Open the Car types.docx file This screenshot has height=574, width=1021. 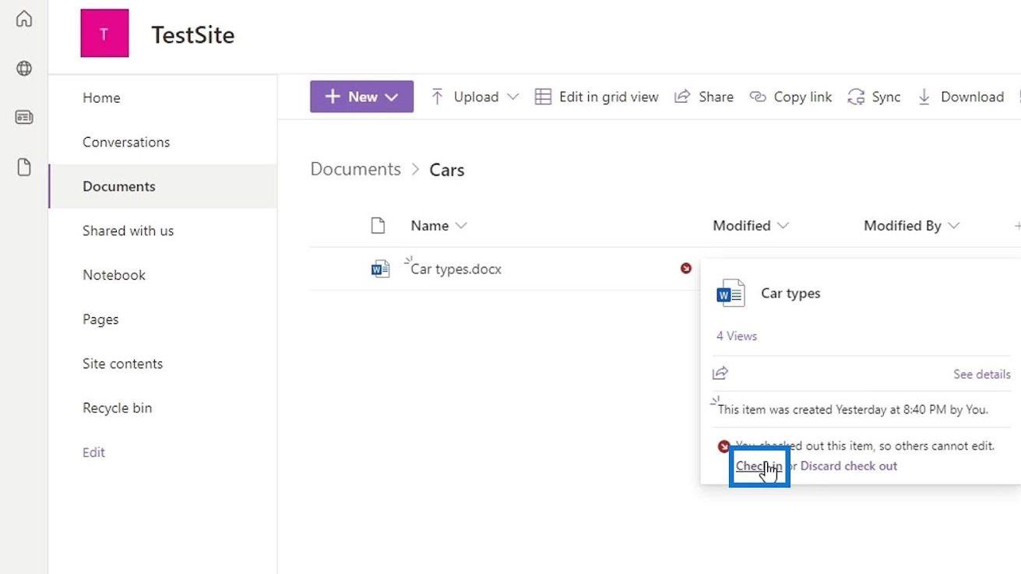click(x=456, y=269)
